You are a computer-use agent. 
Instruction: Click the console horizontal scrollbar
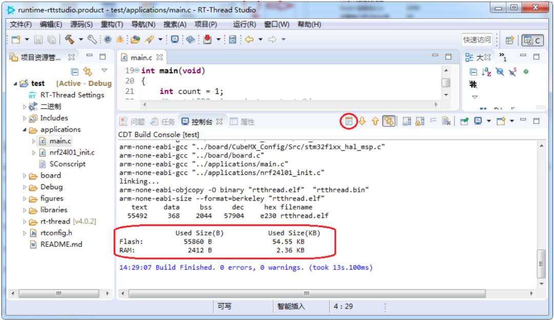307,293
